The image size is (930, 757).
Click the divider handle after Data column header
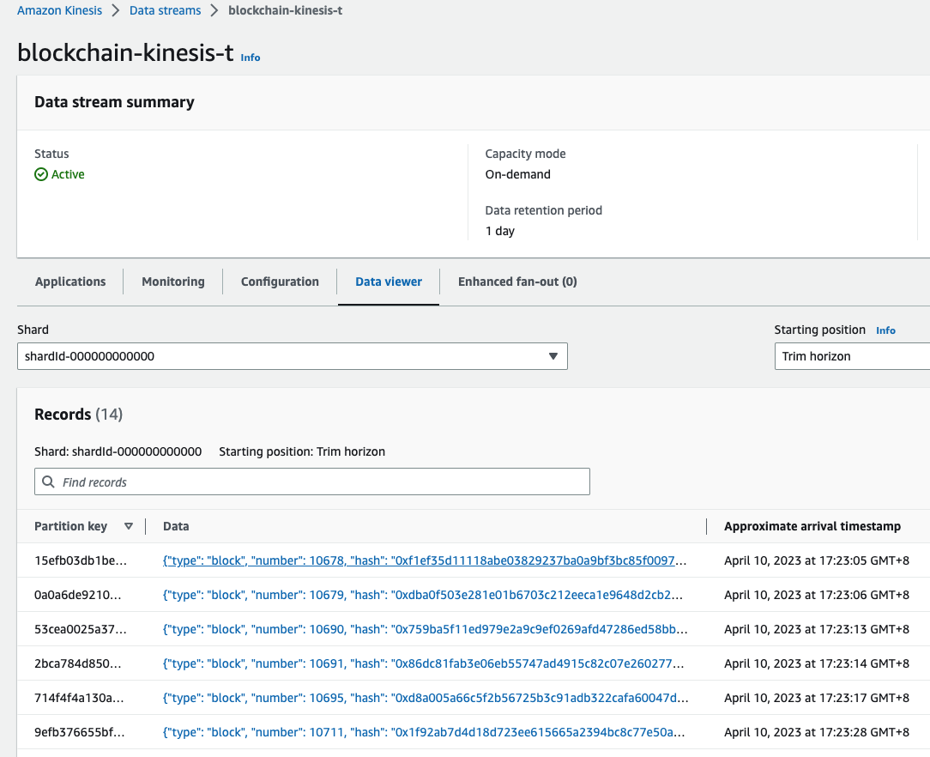[706, 526]
